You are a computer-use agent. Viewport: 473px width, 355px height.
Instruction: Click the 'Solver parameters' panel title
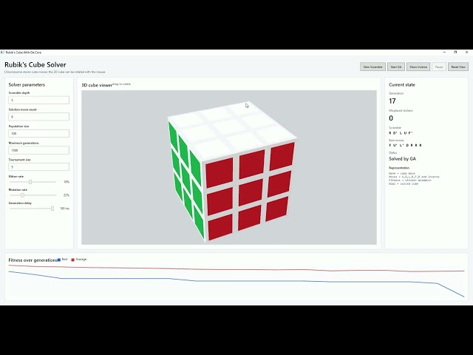27,85
